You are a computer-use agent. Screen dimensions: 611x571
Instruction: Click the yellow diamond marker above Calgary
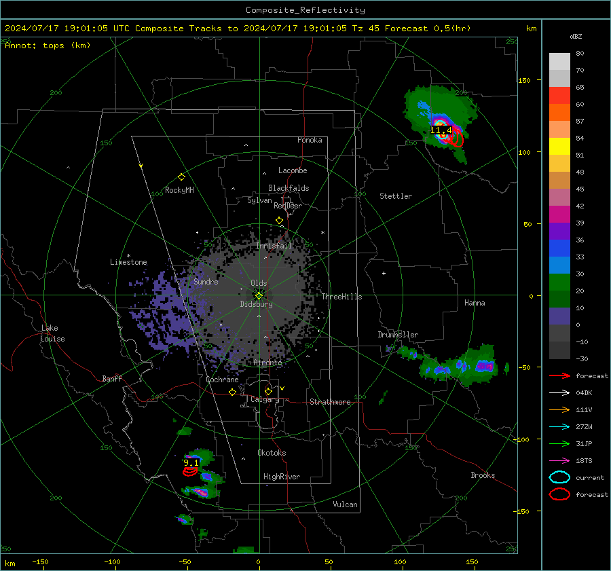tap(268, 391)
